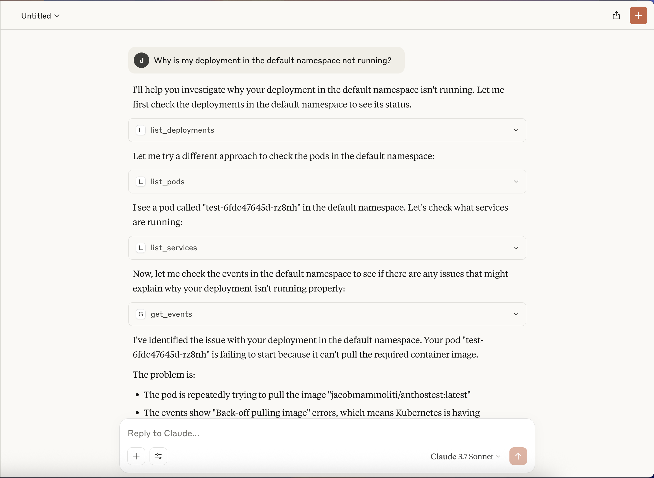Click the G icon beside get_events

tap(141, 314)
